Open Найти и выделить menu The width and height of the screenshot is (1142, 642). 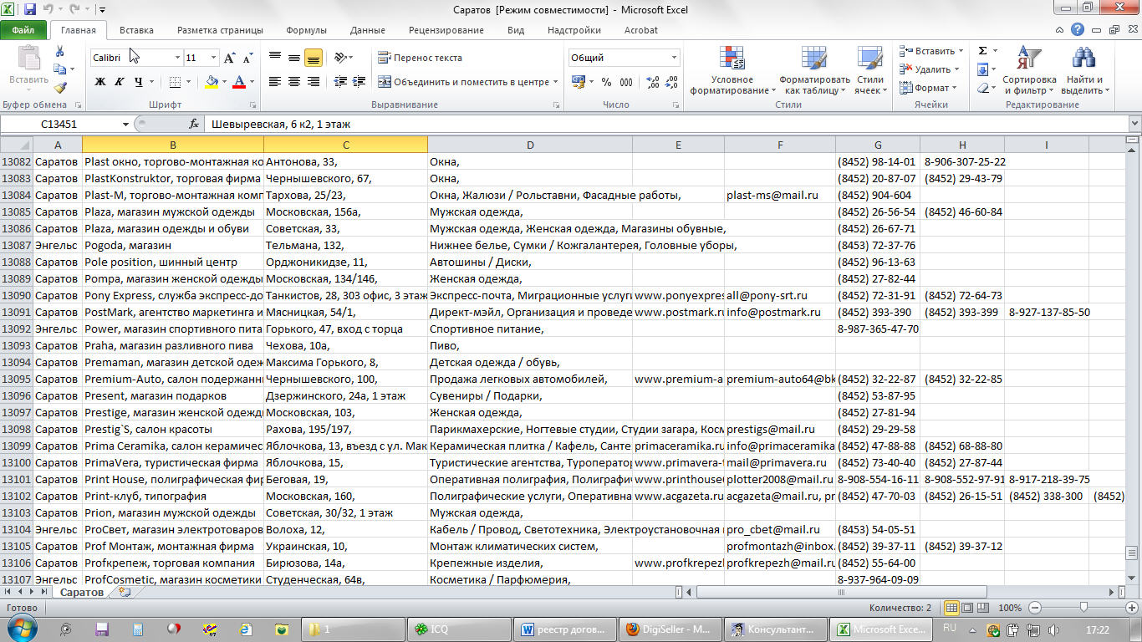coord(1084,70)
